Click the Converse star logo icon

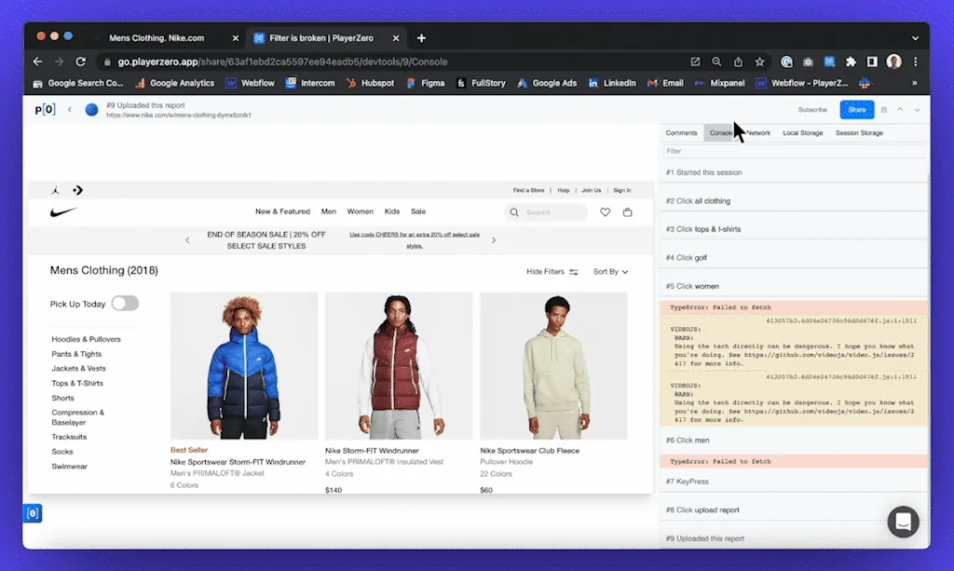click(x=77, y=190)
